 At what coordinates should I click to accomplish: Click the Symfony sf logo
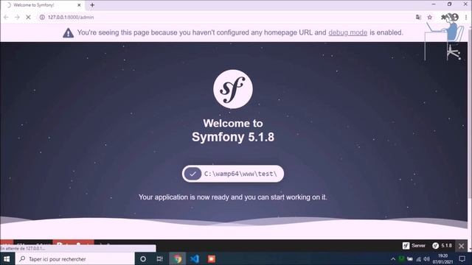233,89
